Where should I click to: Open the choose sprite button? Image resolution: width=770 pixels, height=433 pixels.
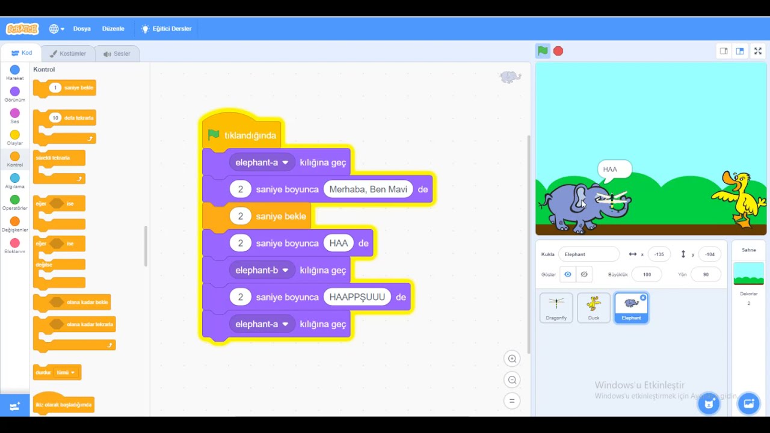coord(709,403)
